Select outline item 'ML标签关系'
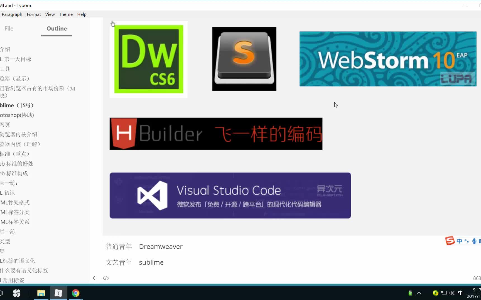Screen dimensions: 481x300 [15, 222]
